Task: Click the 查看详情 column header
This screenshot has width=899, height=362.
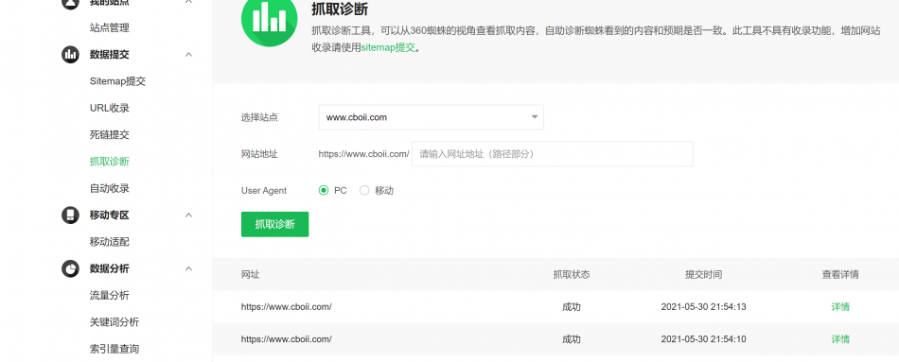Action: point(840,274)
